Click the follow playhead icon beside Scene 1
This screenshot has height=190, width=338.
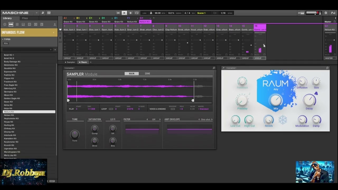pyautogui.click(x=215, y=13)
